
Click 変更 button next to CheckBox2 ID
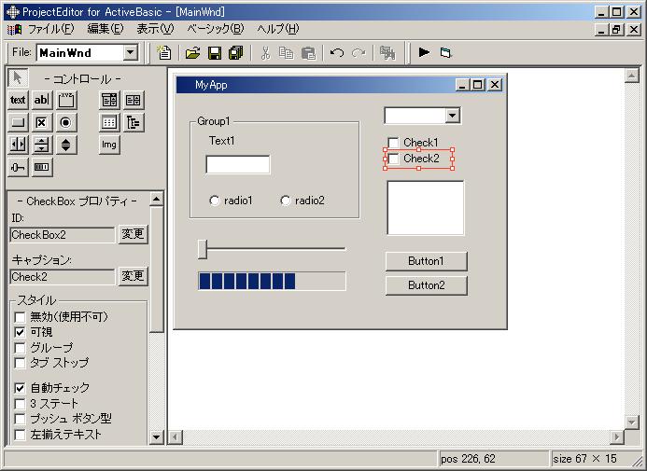pos(133,234)
